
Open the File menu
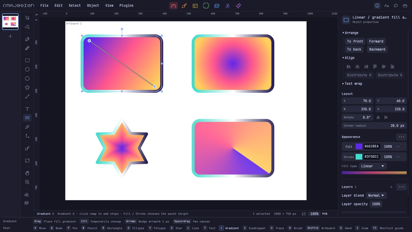pyautogui.click(x=44, y=5)
